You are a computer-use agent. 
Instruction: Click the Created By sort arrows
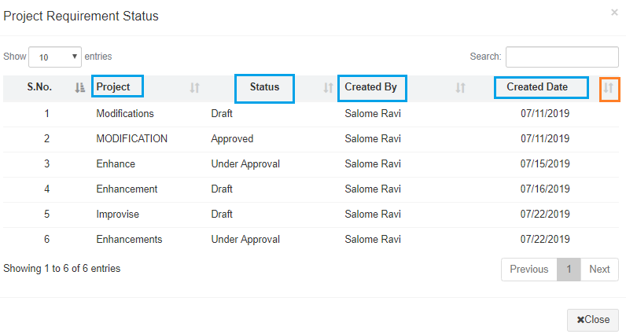(x=461, y=88)
